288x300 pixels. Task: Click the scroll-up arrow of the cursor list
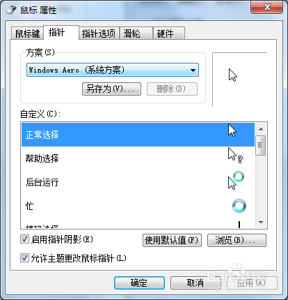point(261,129)
